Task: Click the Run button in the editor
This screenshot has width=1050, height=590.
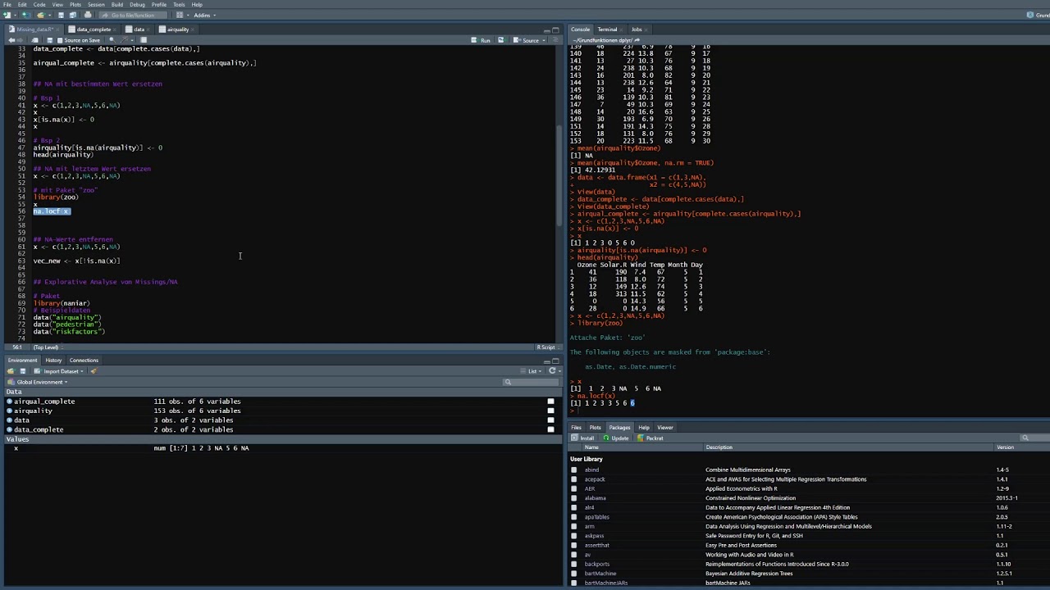Action: [481, 40]
